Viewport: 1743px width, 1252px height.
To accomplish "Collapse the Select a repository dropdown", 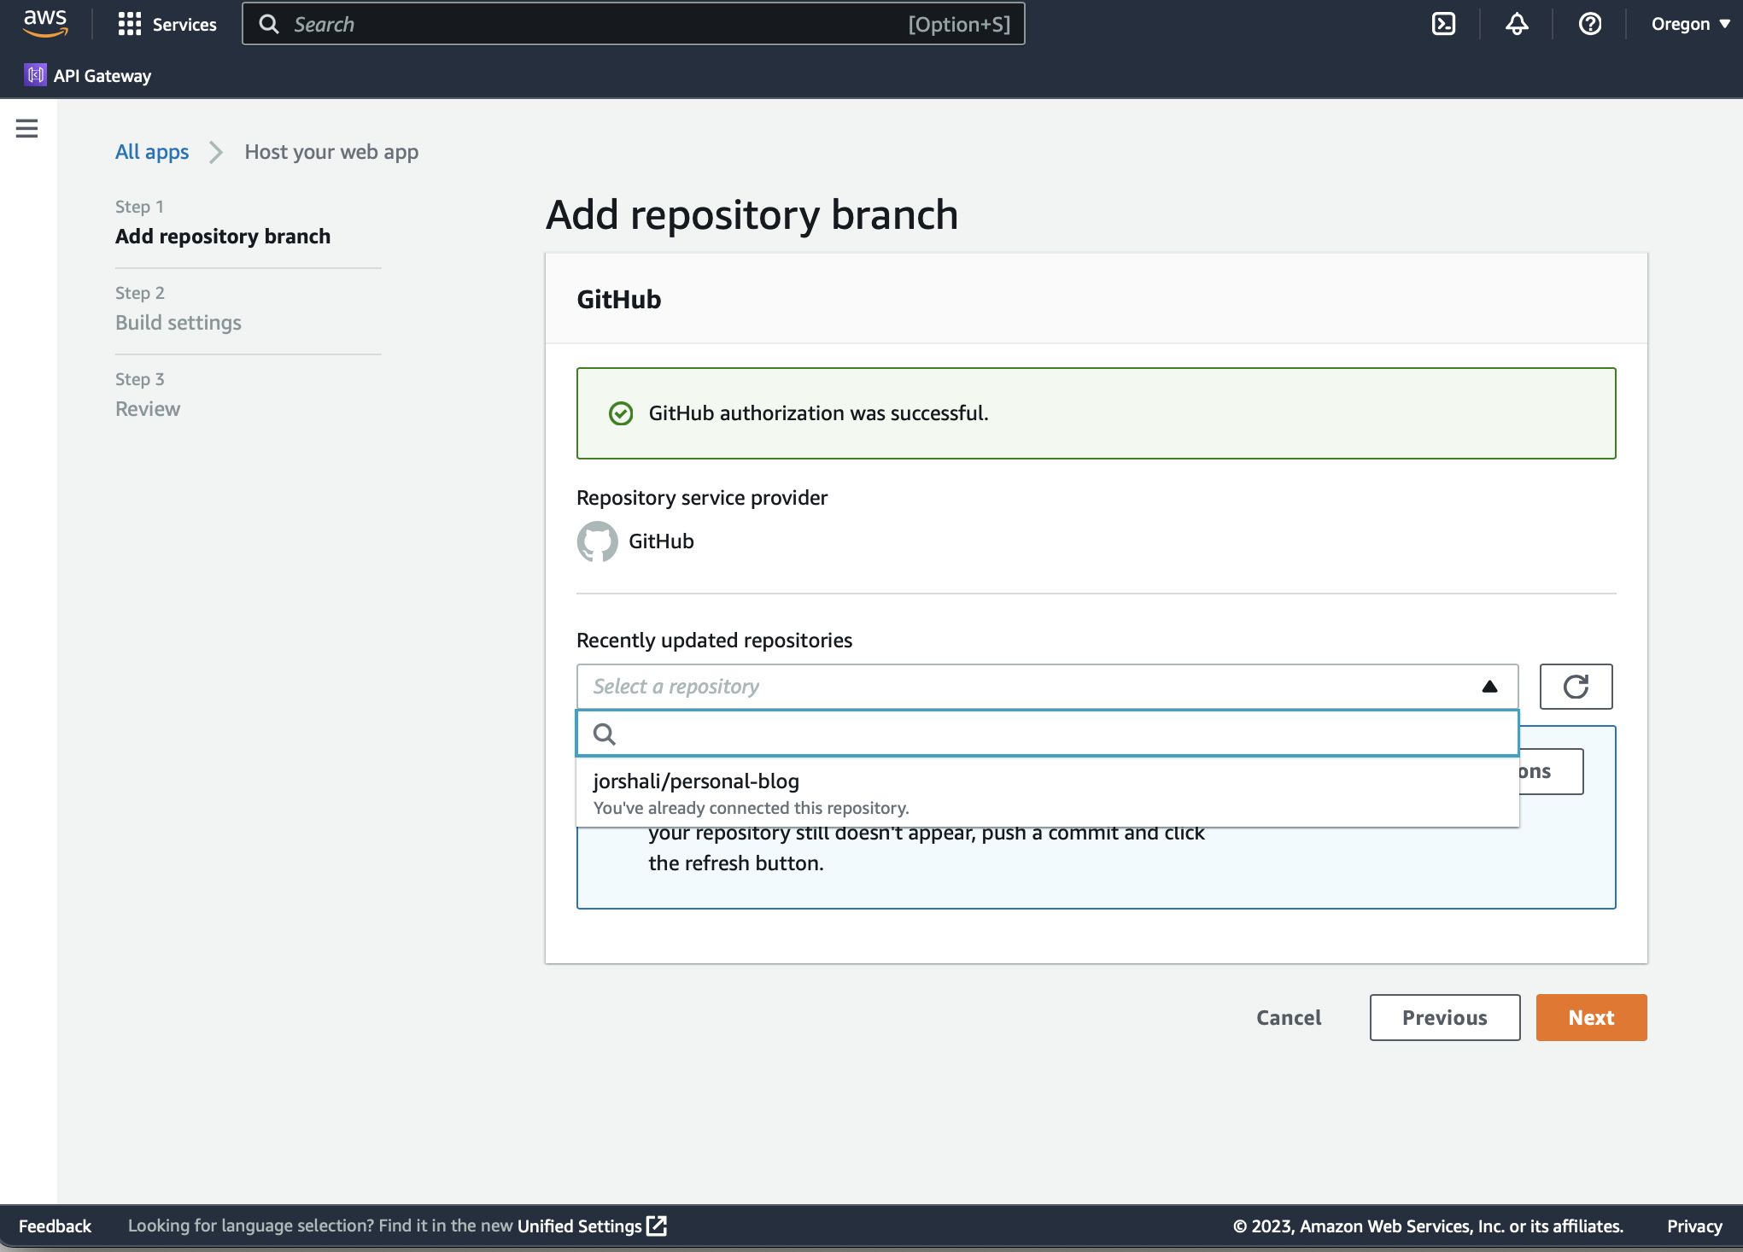I will pos(1489,687).
